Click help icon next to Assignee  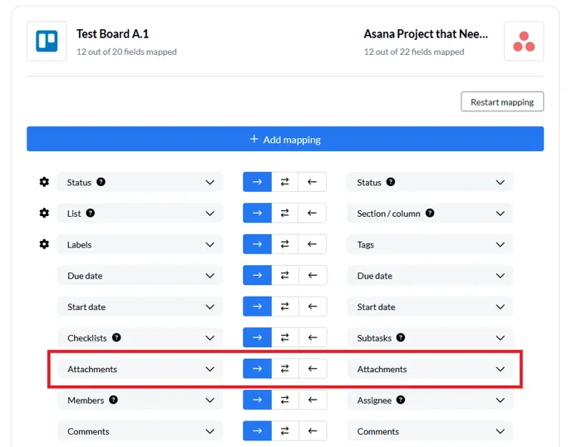point(401,400)
